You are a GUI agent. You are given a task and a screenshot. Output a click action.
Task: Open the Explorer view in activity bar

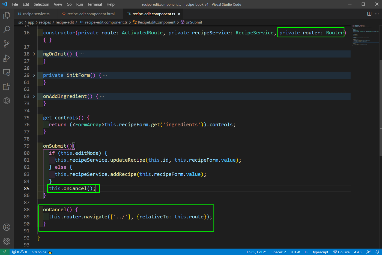point(7,16)
